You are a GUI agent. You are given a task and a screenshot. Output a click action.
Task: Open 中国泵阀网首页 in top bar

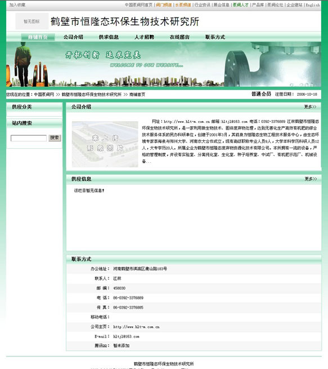coord(138,5)
